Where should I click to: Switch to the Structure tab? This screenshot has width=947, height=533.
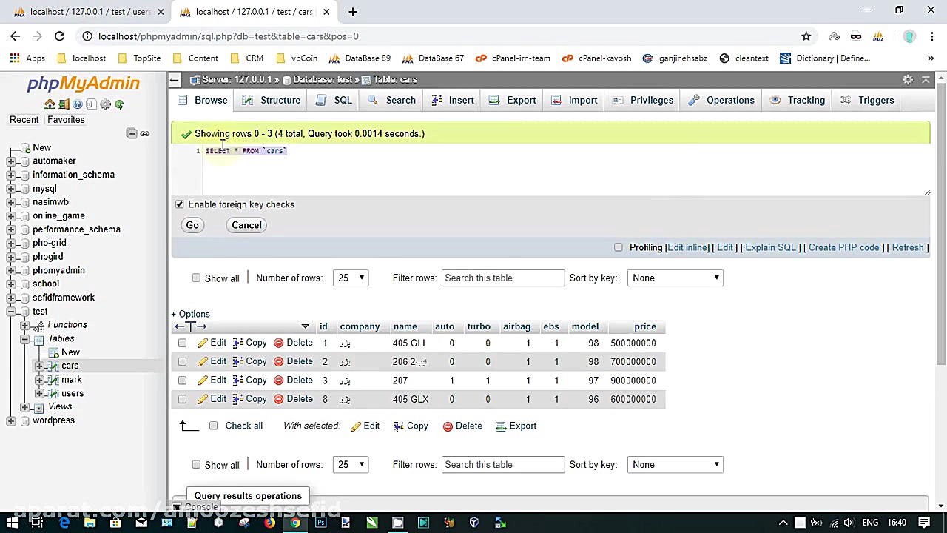click(x=280, y=100)
